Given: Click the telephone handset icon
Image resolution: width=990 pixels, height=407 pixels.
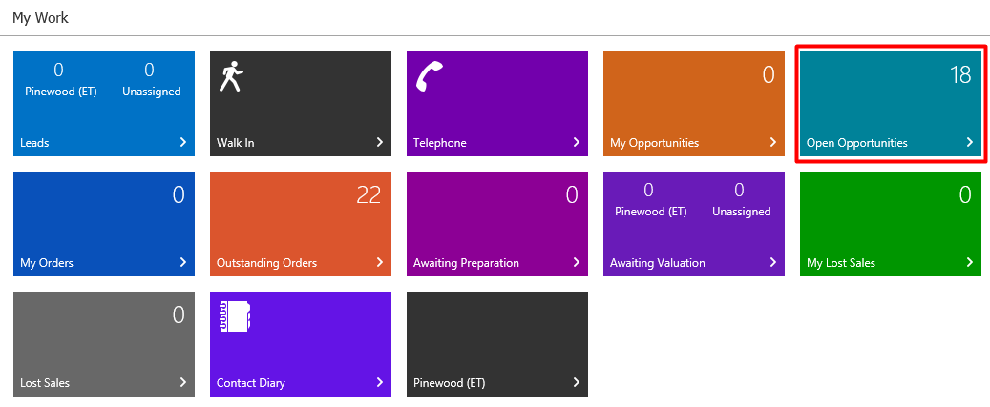Looking at the screenshot, I should point(427,77).
